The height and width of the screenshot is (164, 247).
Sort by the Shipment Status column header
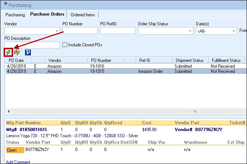(x=190, y=60)
